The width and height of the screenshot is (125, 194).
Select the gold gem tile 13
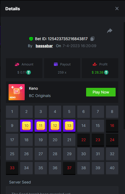pyautogui.click(x=69, y=126)
